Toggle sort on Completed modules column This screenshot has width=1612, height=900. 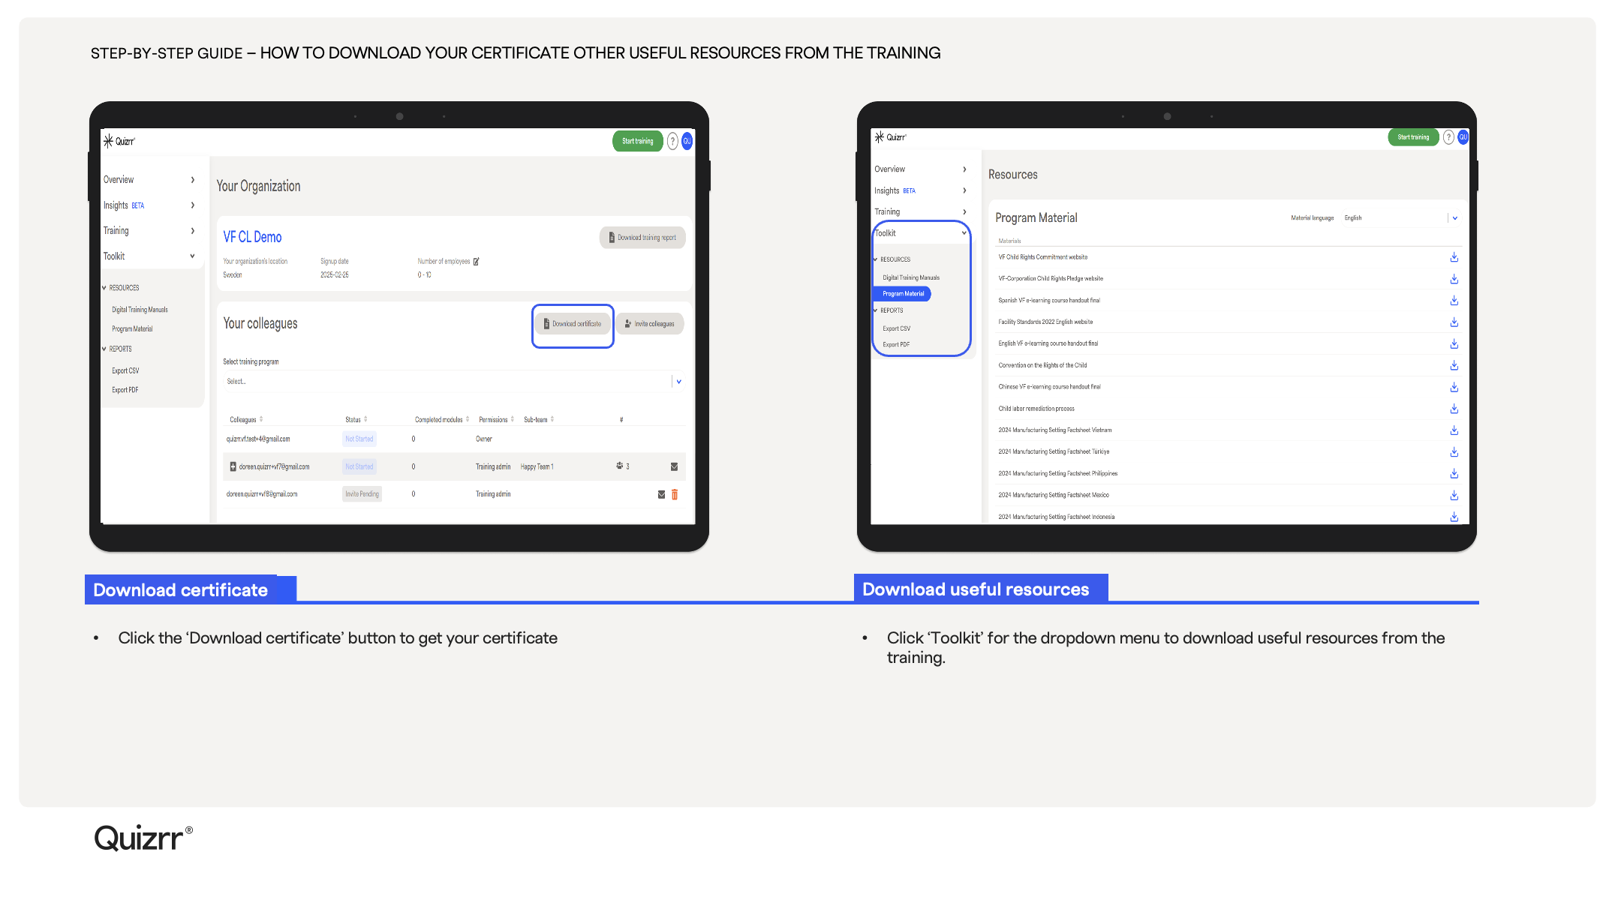point(468,419)
